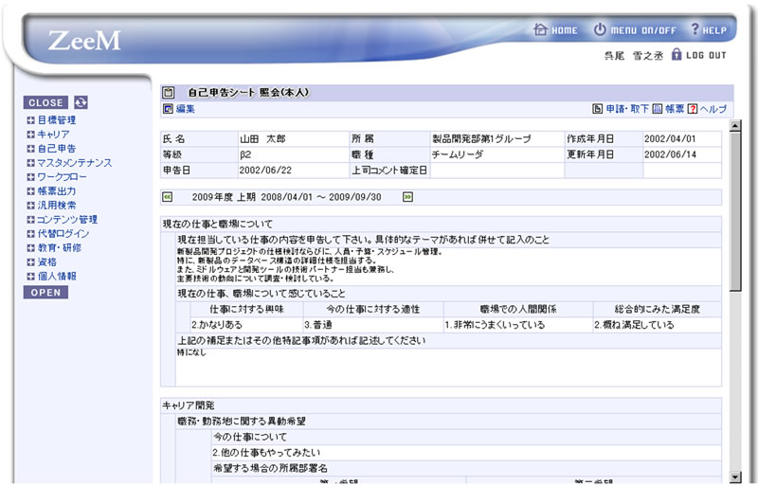Click the LOG OUT padlock icon
Viewport: 758px width, 486px height.
pos(677,55)
